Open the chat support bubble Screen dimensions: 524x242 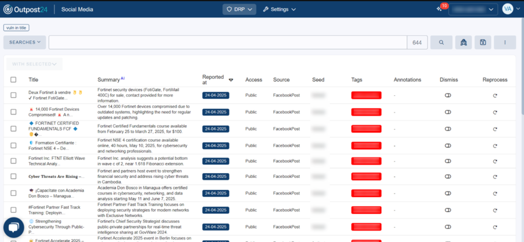pos(14,228)
